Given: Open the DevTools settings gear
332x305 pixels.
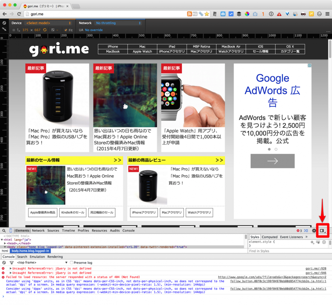Looking at the screenshot, I should pos(314,231).
